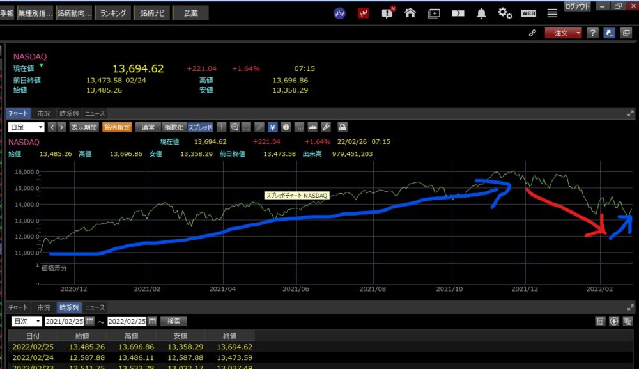Open help with the question mark icon
Viewport: 639px width, 369px height.
592,33
